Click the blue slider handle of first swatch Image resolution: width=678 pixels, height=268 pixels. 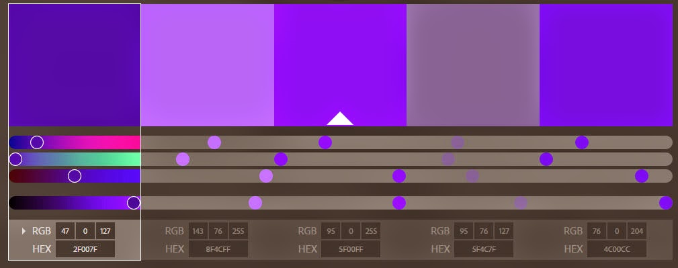pyautogui.click(x=75, y=176)
